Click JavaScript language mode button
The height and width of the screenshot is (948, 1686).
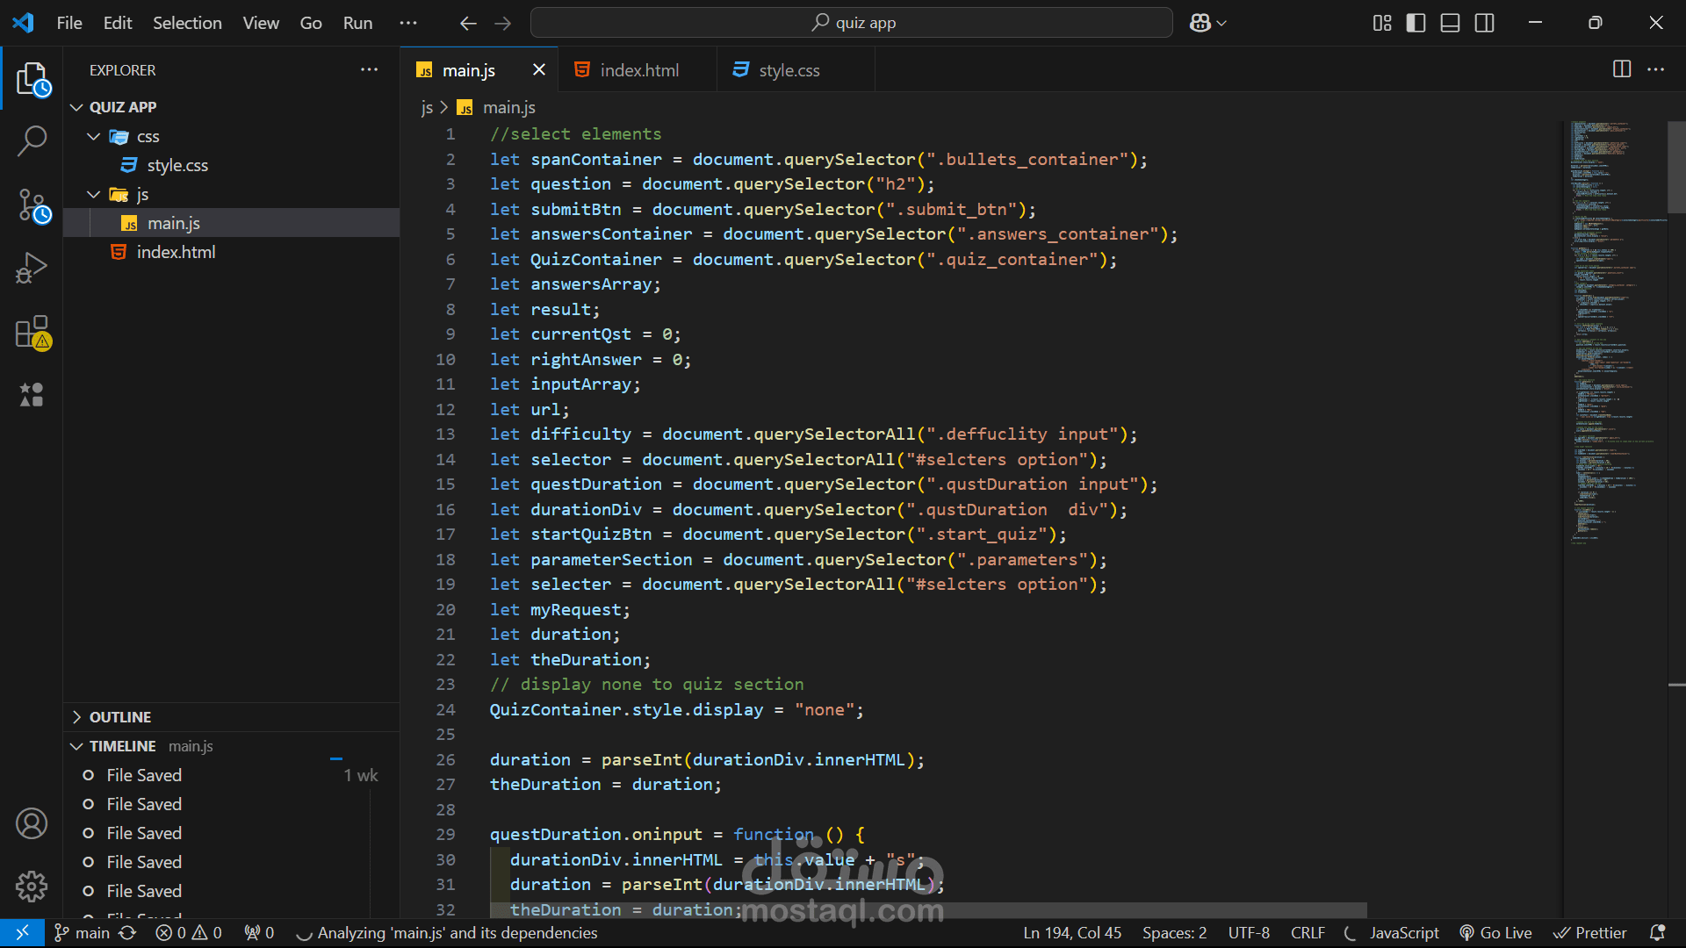click(x=1403, y=932)
